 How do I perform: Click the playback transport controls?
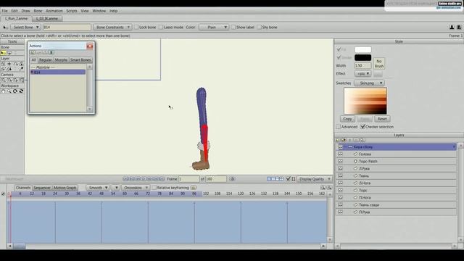144,179
